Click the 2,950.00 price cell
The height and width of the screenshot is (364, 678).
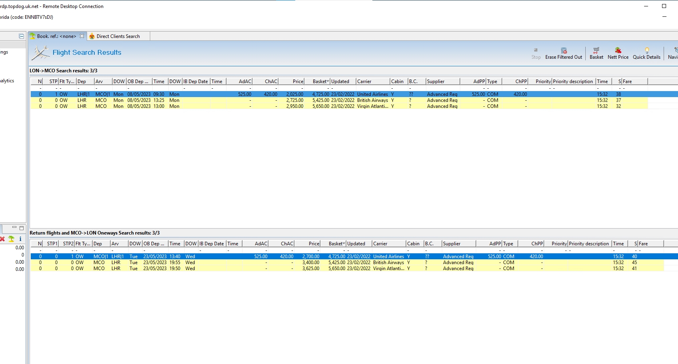click(295, 106)
